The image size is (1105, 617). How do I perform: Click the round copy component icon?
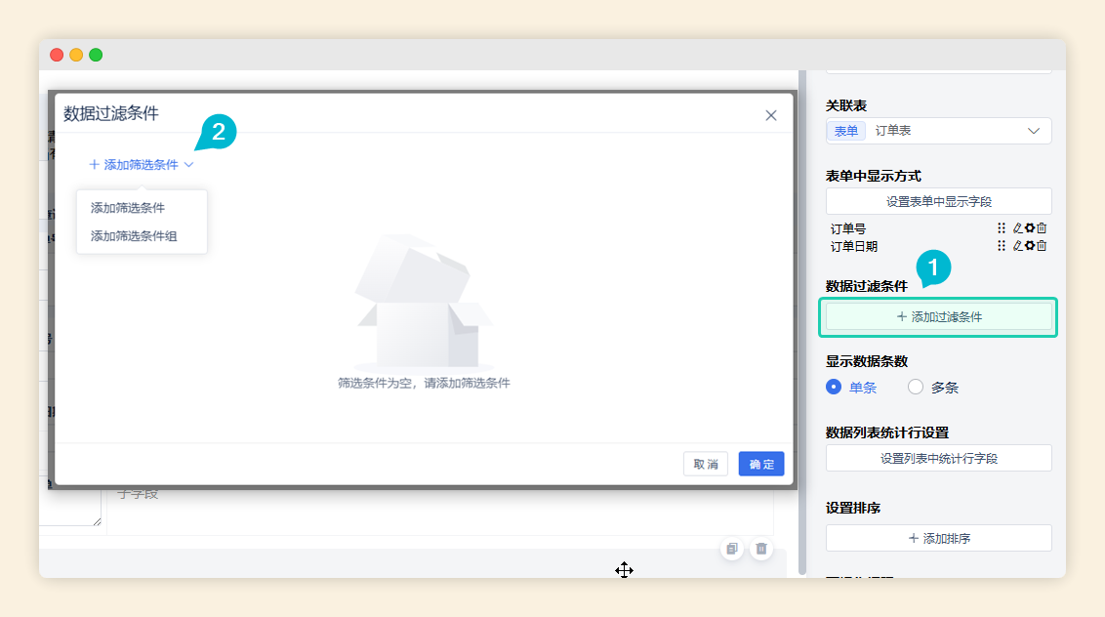click(732, 550)
